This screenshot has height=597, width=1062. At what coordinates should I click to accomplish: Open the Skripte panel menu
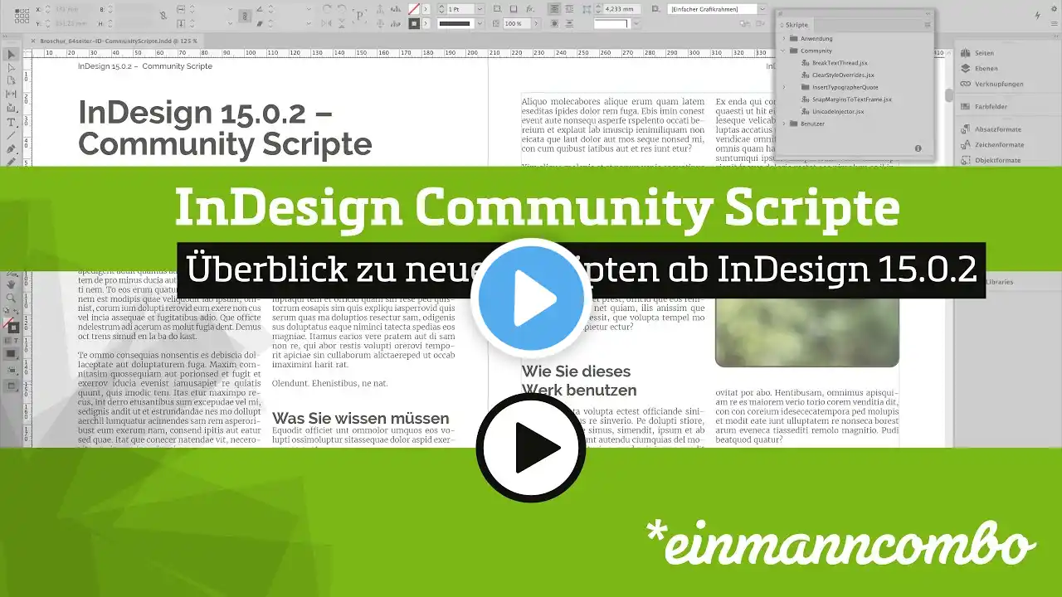[927, 25]
